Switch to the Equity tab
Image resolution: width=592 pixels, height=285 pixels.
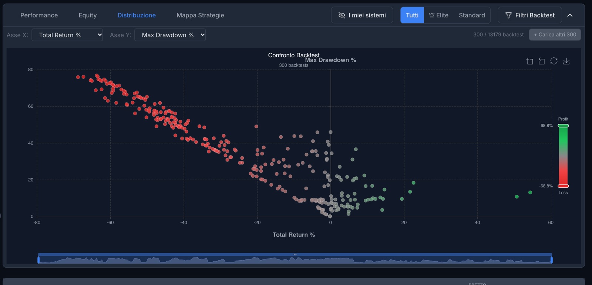click(x=88, y=15)
